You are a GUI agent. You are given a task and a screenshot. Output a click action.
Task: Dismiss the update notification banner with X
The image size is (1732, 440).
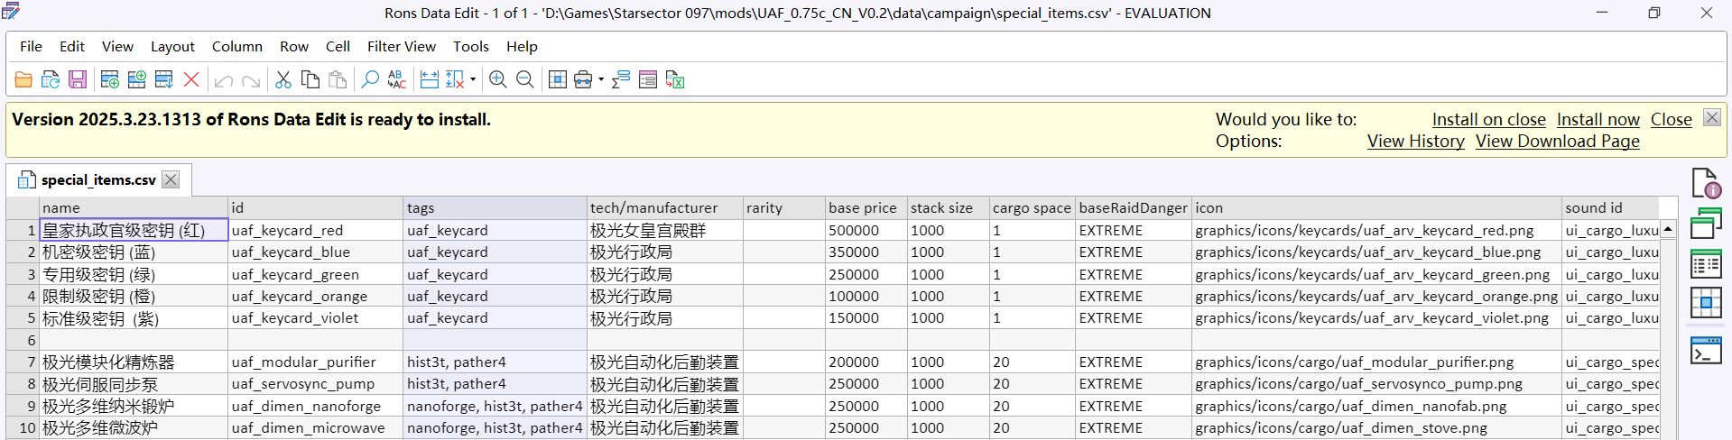coord(1711,118)
